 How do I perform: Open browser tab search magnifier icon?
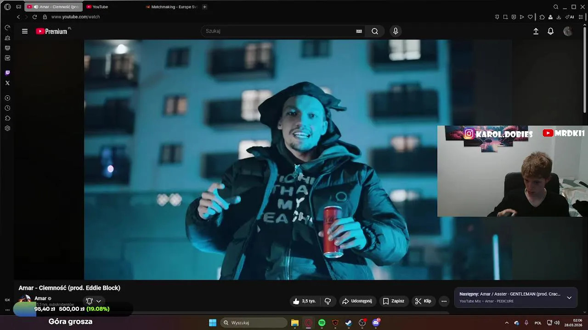point(556,7)
